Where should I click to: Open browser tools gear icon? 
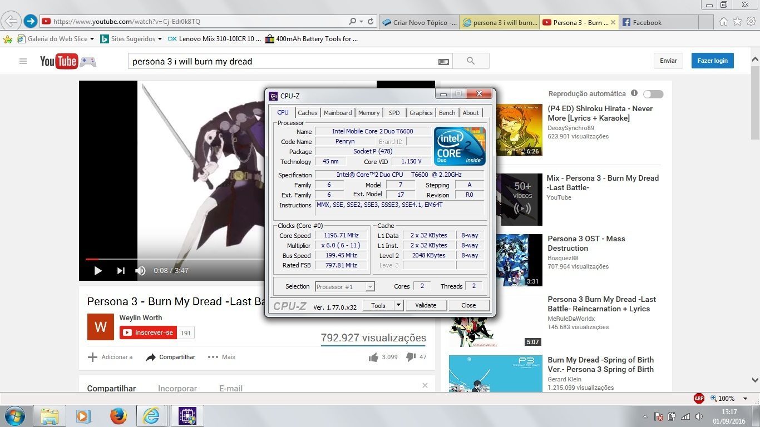751,22
